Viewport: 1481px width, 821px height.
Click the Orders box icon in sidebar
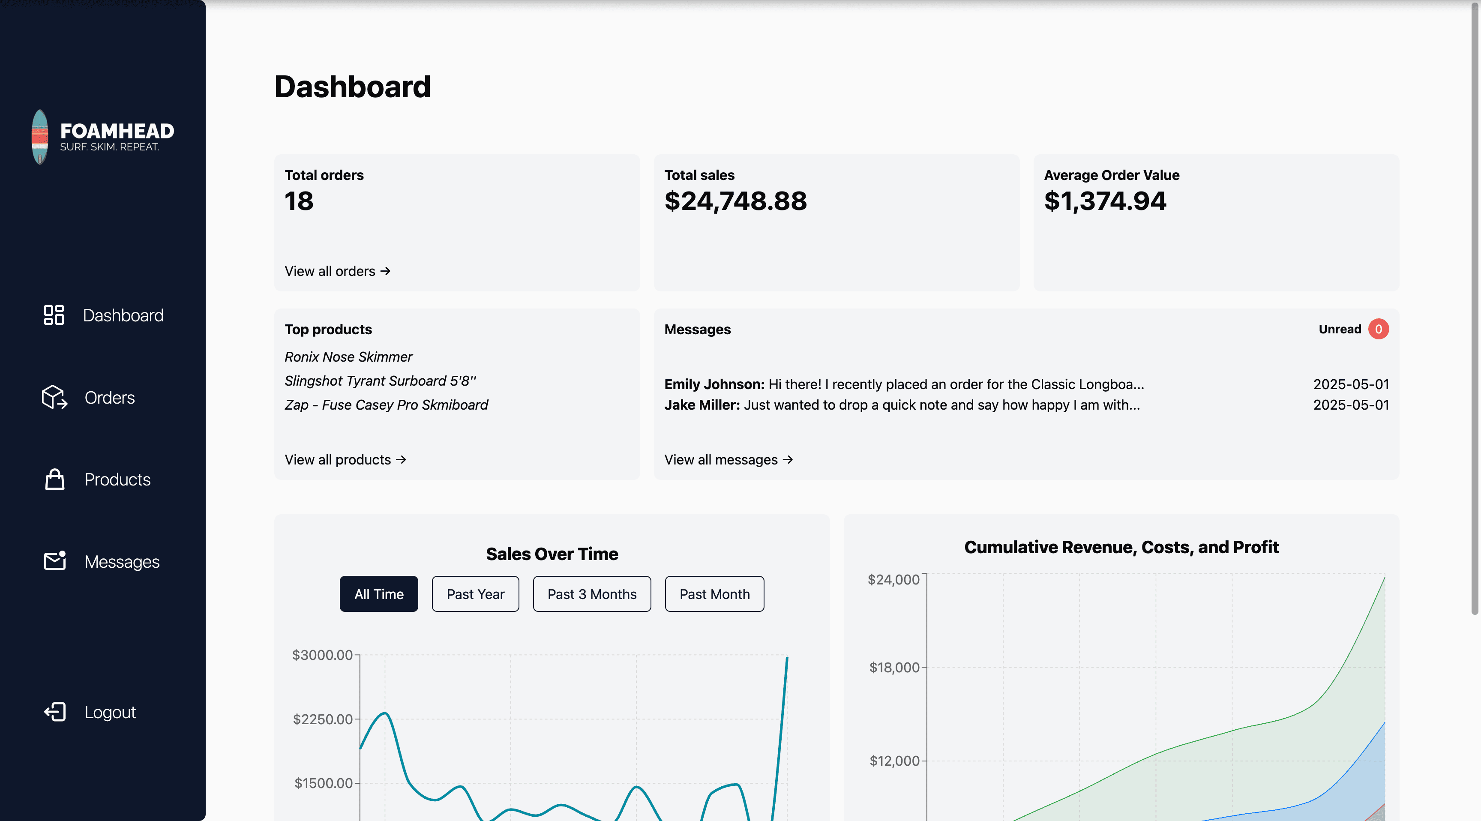click(x=54, y=397)
